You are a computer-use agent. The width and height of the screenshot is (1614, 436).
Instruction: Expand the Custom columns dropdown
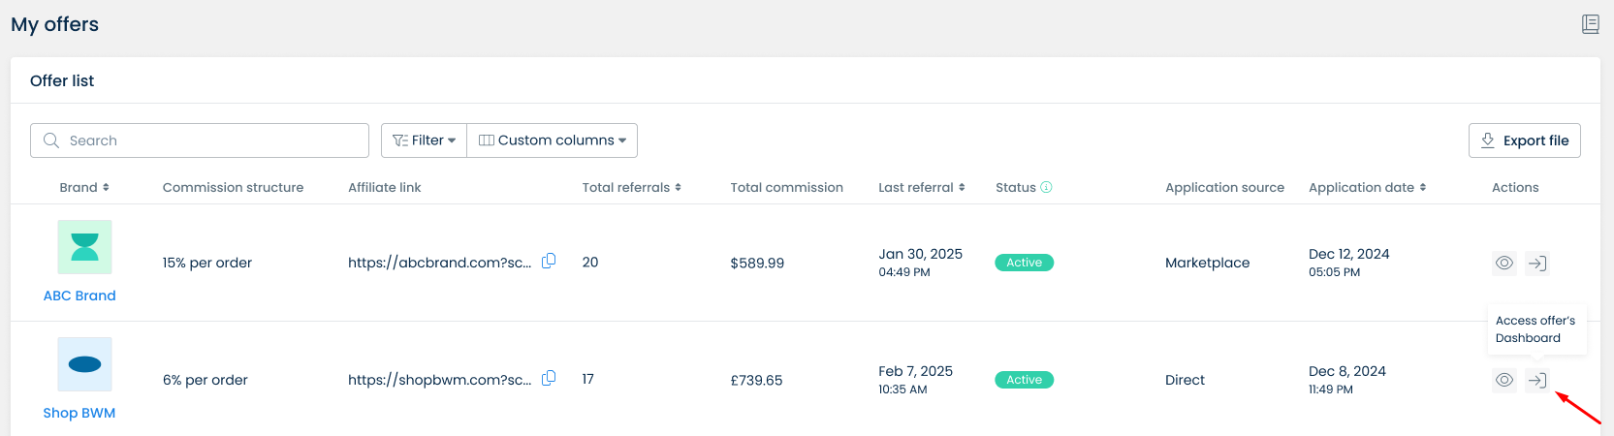553,140
